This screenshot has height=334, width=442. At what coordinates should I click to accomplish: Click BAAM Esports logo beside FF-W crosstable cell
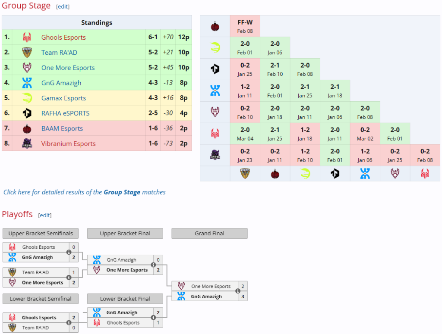coord(215,27)
